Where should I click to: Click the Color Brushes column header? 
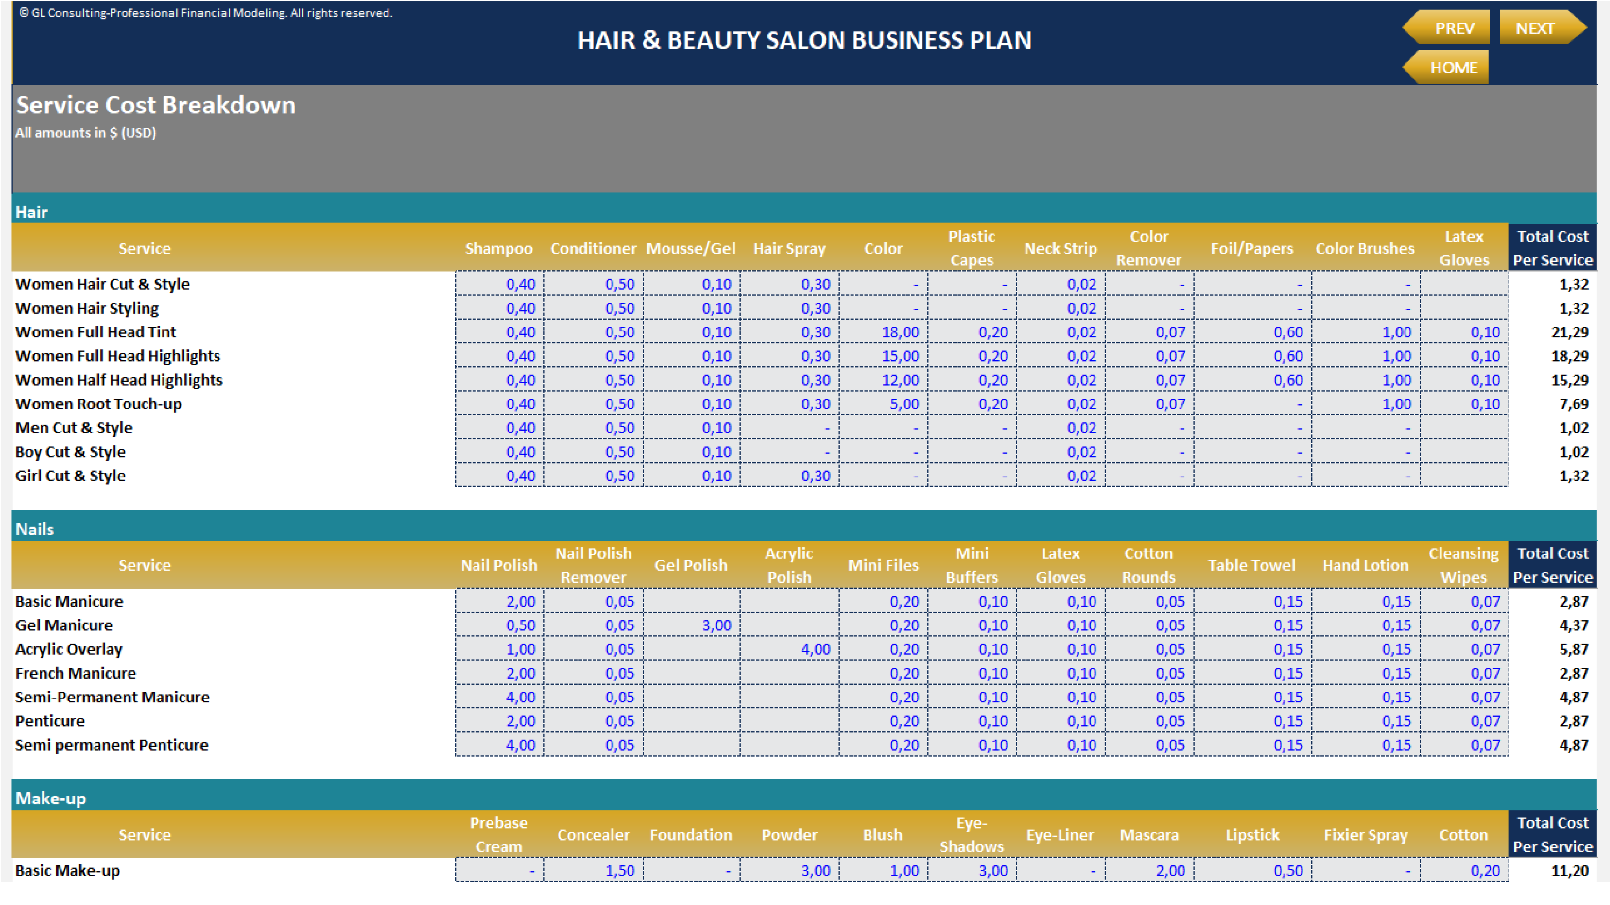click(1365, 249)
